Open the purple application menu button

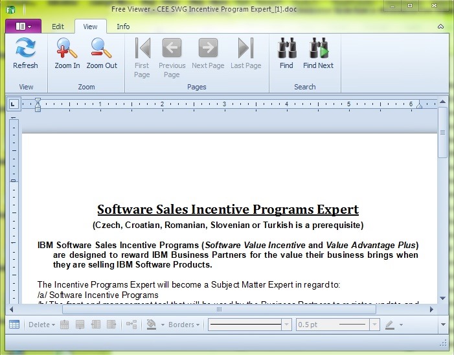(x=23, y=27)
